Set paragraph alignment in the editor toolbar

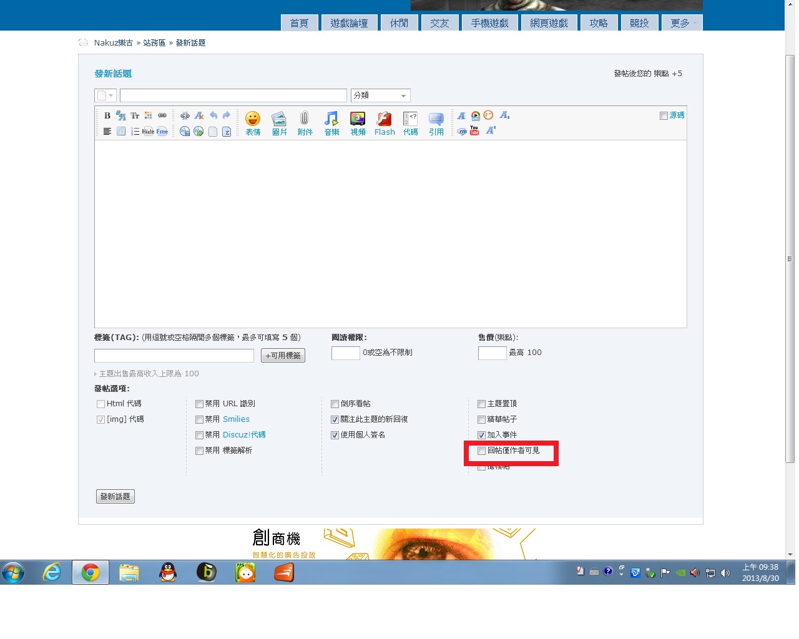107,131
